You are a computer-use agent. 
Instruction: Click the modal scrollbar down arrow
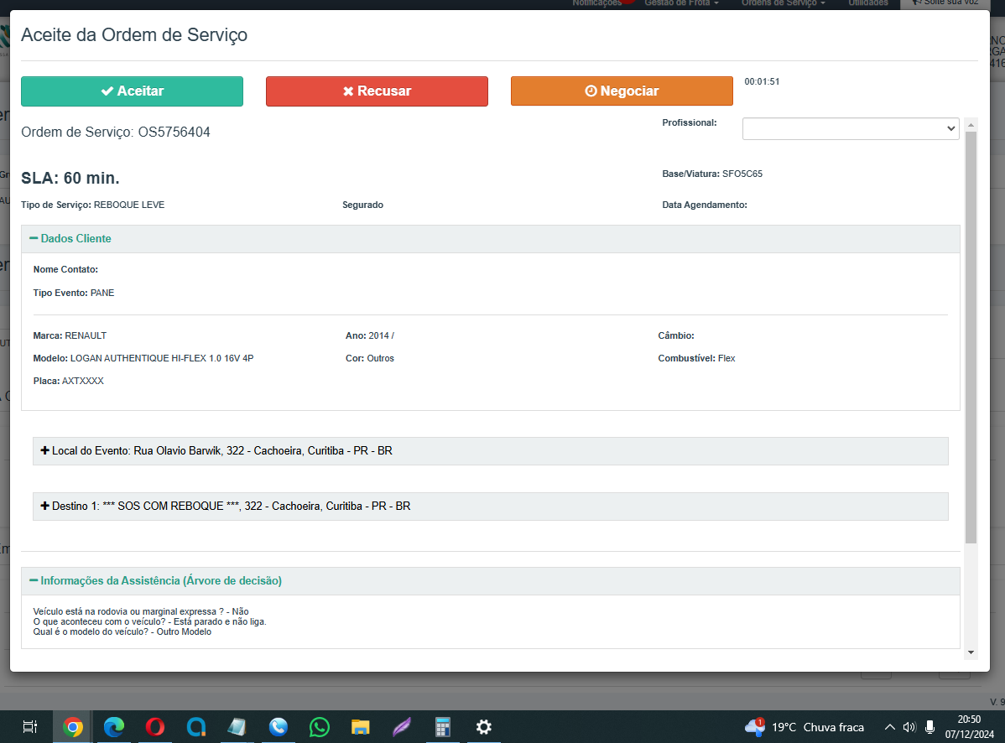coord(971,652)
